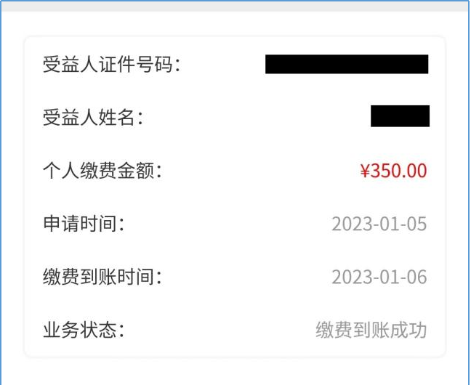Image resolution: width=471 pixels, height=385 pixels.
Task: Click the yen symbol before 350.00
Action: 366,171
